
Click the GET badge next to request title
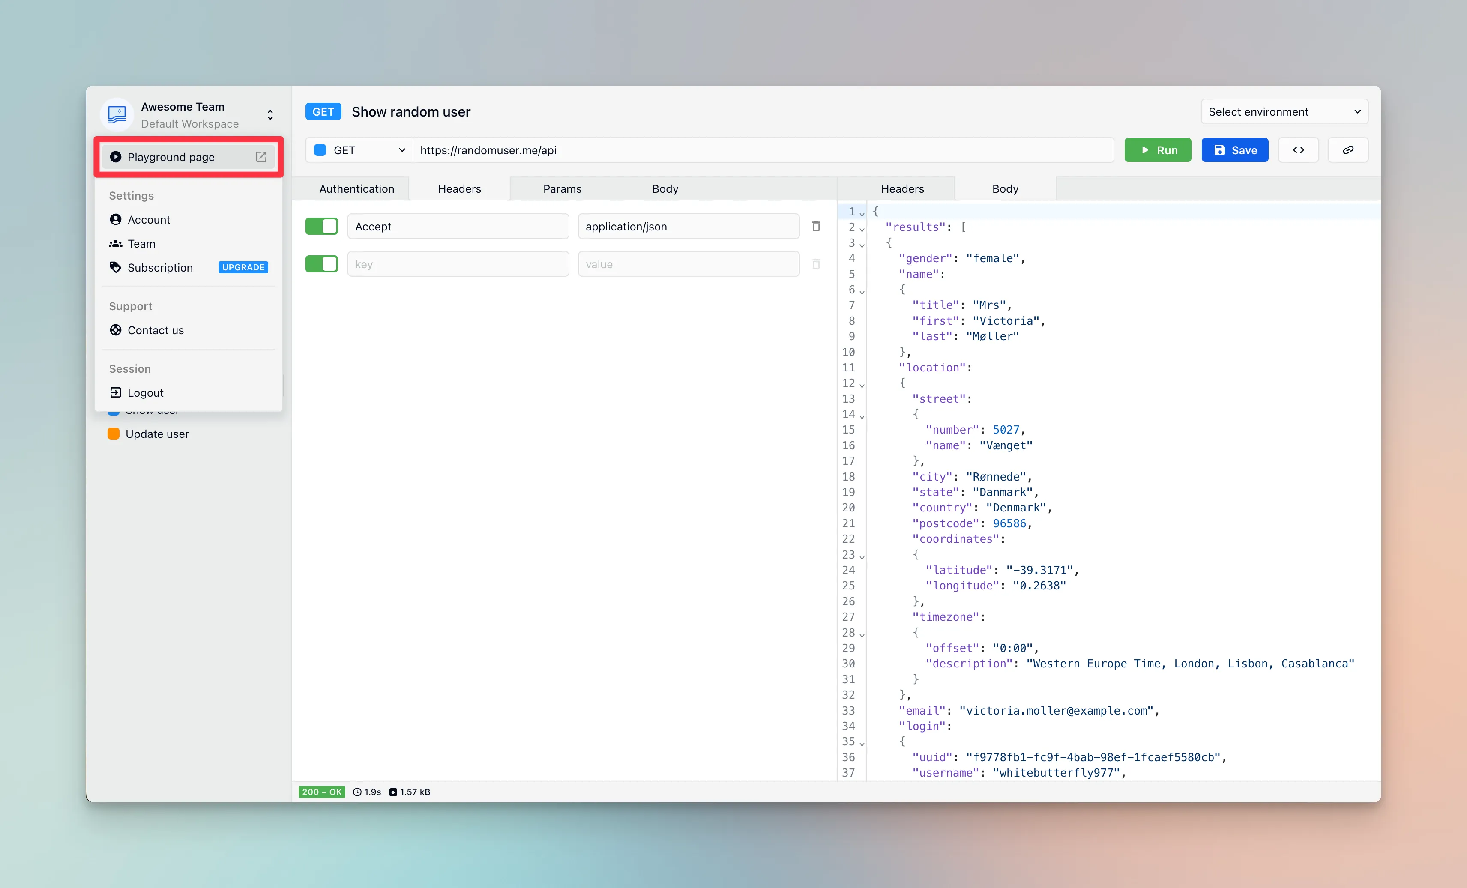323,112
